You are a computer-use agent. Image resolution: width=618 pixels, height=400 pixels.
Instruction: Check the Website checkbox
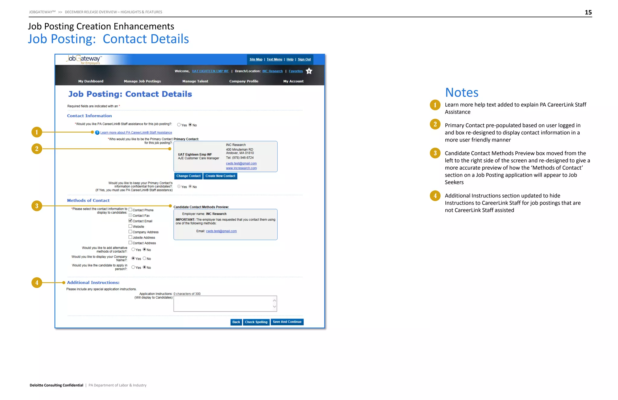tap(130, 226)
